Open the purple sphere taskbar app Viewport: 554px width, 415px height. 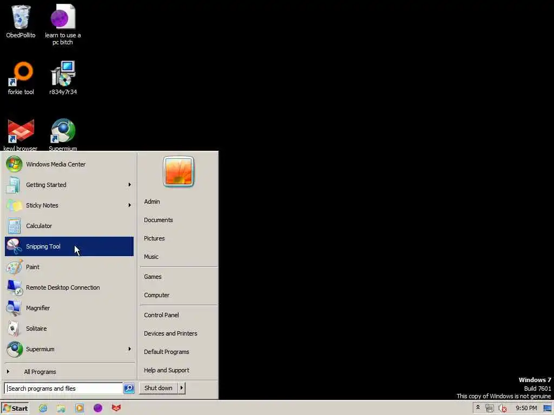click(98, 409)
